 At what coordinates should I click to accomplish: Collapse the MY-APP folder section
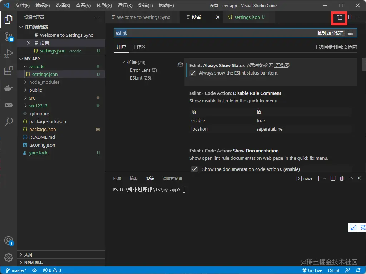pos(21,59)
